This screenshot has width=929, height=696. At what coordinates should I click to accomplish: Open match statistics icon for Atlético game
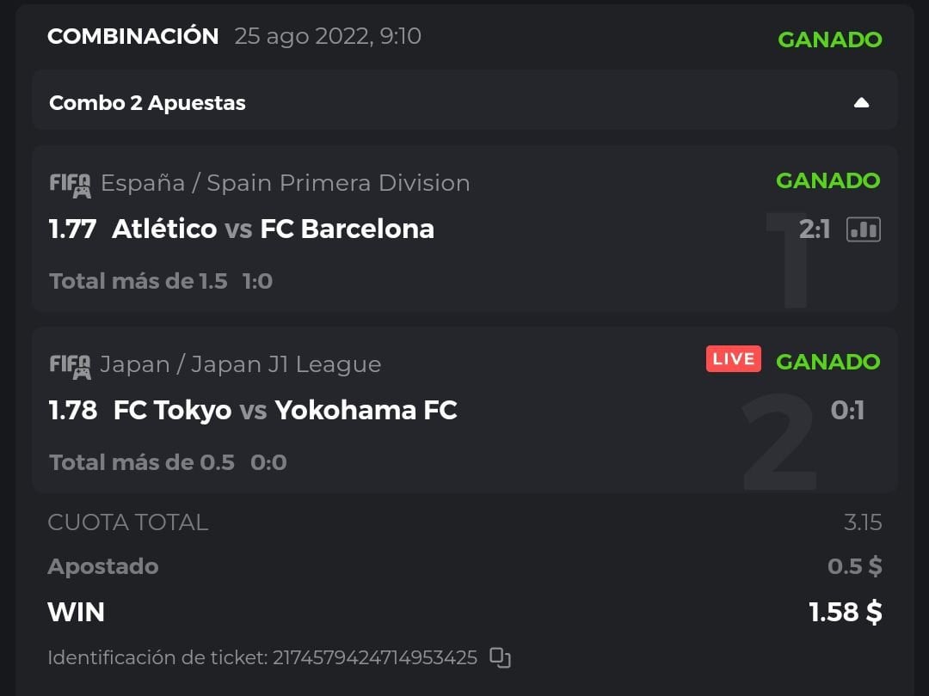[863, 229]
